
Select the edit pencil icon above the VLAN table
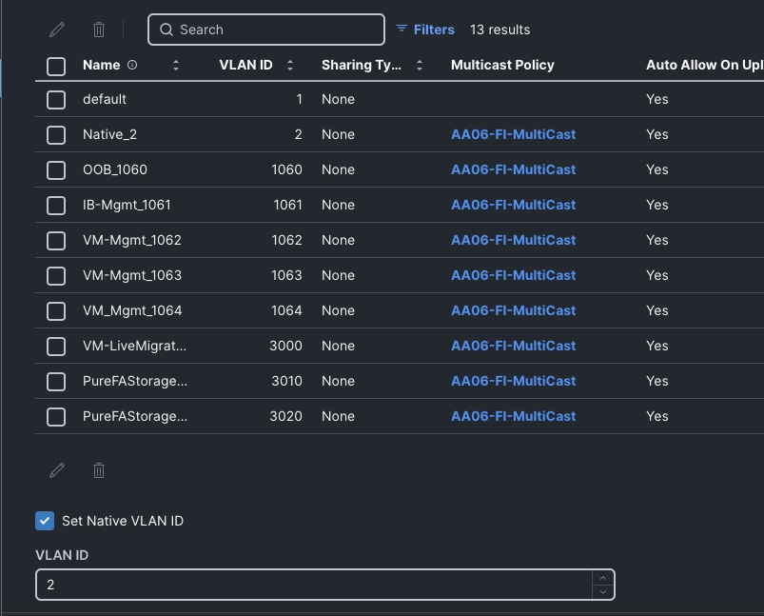coord(56,29)
